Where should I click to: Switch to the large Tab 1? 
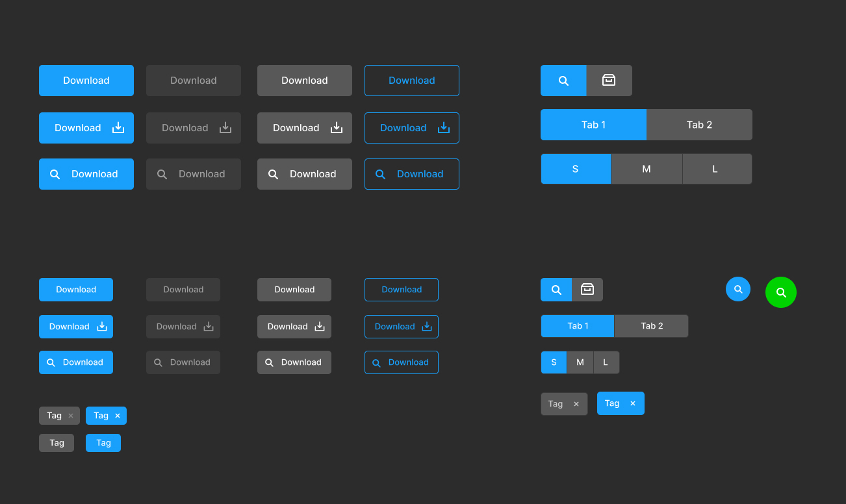pos(593,125)
